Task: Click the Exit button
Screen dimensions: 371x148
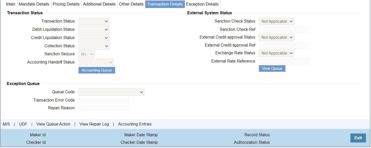Action: [x=358, y=138]
